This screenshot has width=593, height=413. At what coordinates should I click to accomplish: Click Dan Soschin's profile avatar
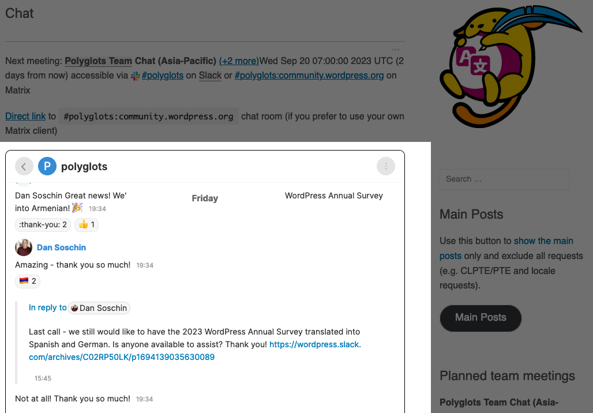coord(23,247)
